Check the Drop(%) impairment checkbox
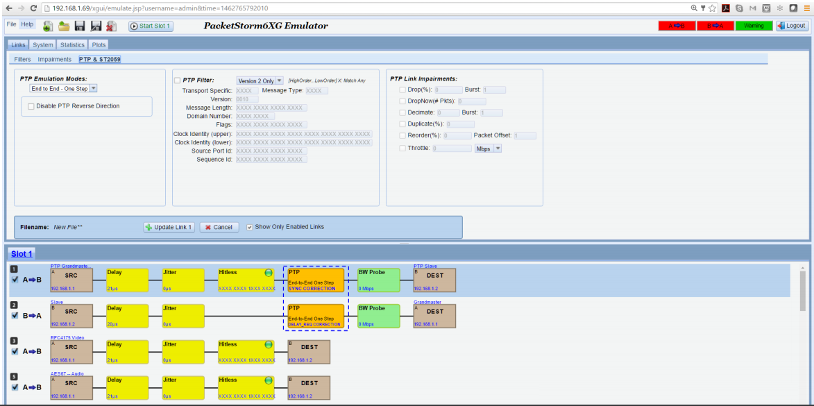The width and height of the screenshot is (814, 406). (402, 90)
